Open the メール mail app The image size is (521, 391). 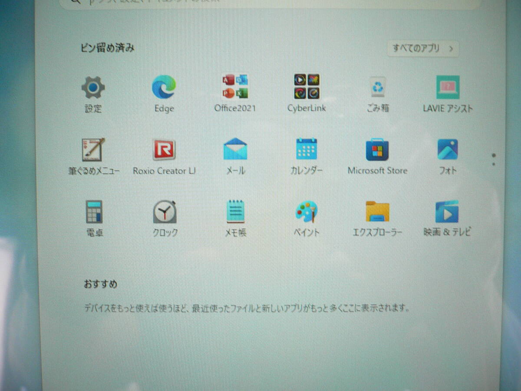pos(235,156)
